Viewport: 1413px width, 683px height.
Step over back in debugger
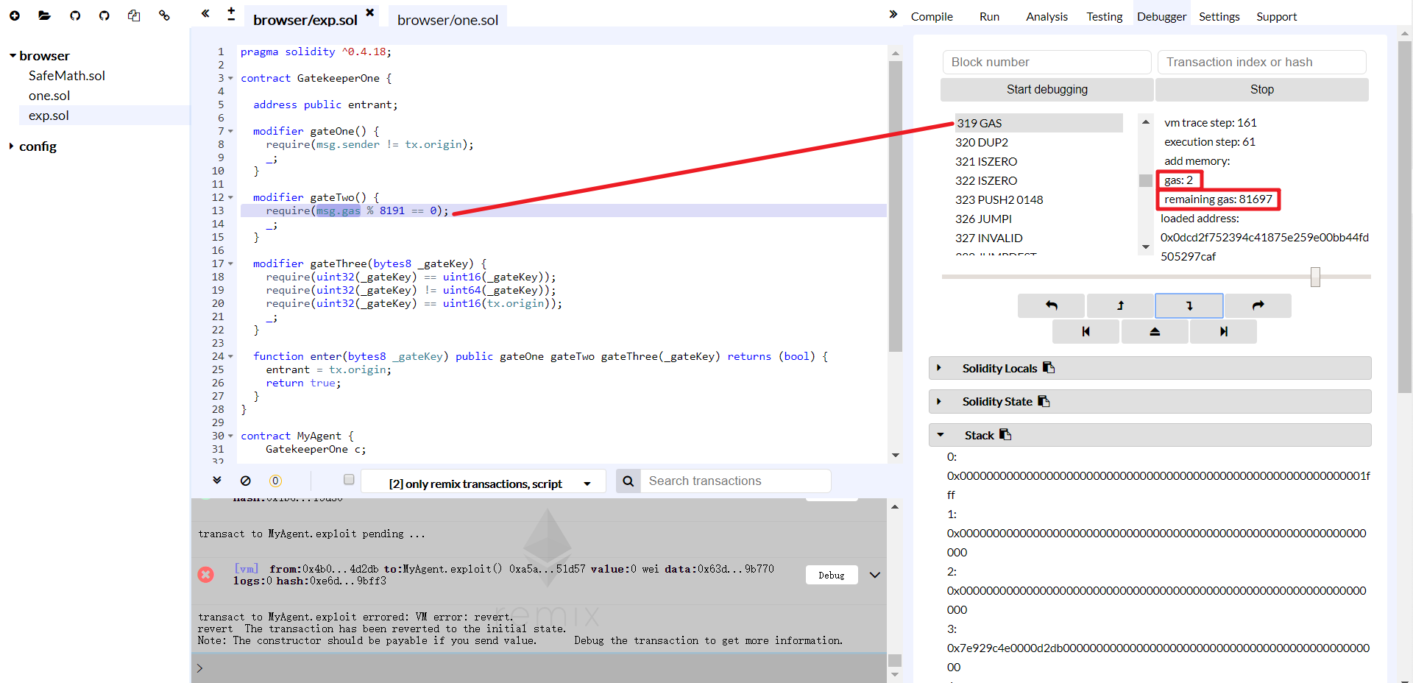pyautogui.click(x=1051, y=305)
